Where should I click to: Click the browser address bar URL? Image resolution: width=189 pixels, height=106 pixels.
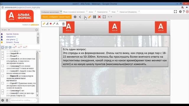tap(22, 7)
